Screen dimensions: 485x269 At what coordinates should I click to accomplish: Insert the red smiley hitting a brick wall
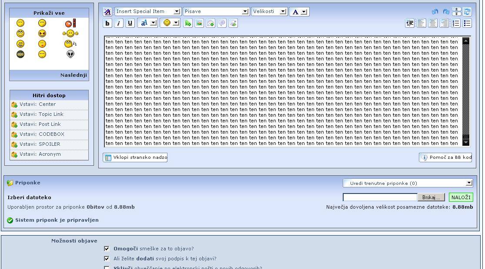coord(70,23)
